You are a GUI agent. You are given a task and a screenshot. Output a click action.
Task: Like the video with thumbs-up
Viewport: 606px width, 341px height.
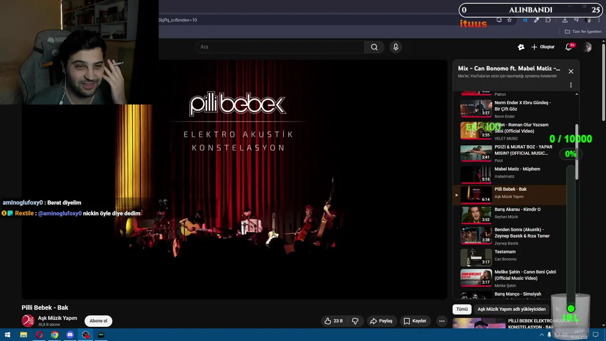pos(333,321)
